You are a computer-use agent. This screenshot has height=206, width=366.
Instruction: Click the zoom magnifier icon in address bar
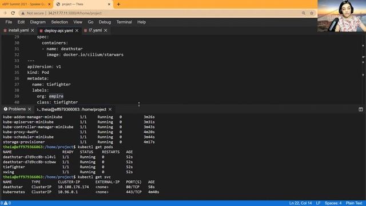click(x=304, y=13)
